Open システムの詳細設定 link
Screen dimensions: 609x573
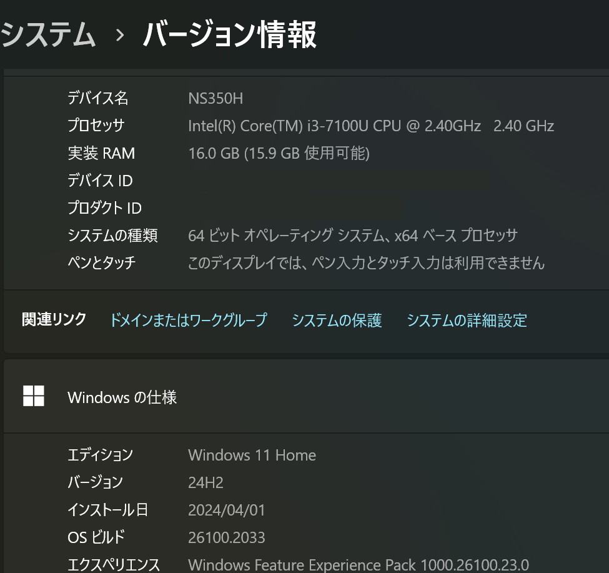click(467, 320)
